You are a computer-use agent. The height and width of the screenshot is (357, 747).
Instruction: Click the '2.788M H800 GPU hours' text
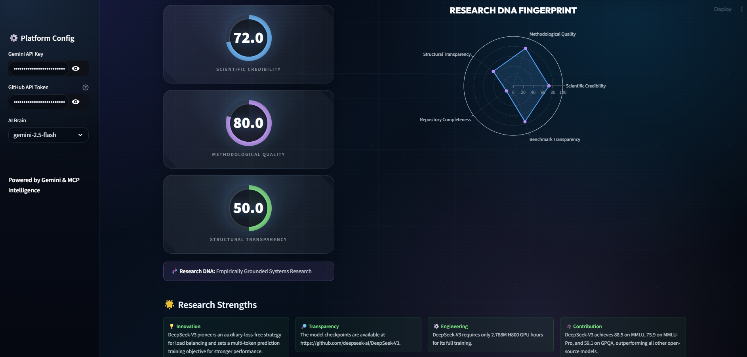click(517, 335)
